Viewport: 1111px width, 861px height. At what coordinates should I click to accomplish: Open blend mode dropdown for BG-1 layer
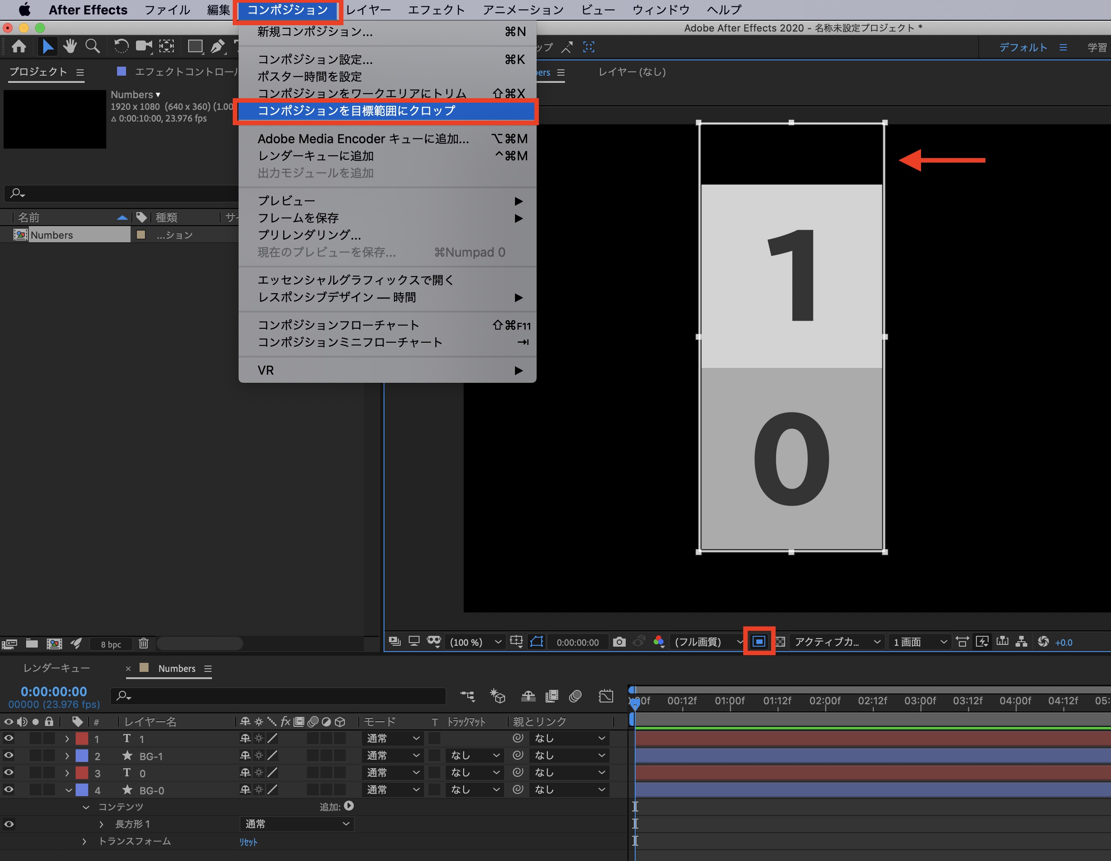click(x=393, y=756)
